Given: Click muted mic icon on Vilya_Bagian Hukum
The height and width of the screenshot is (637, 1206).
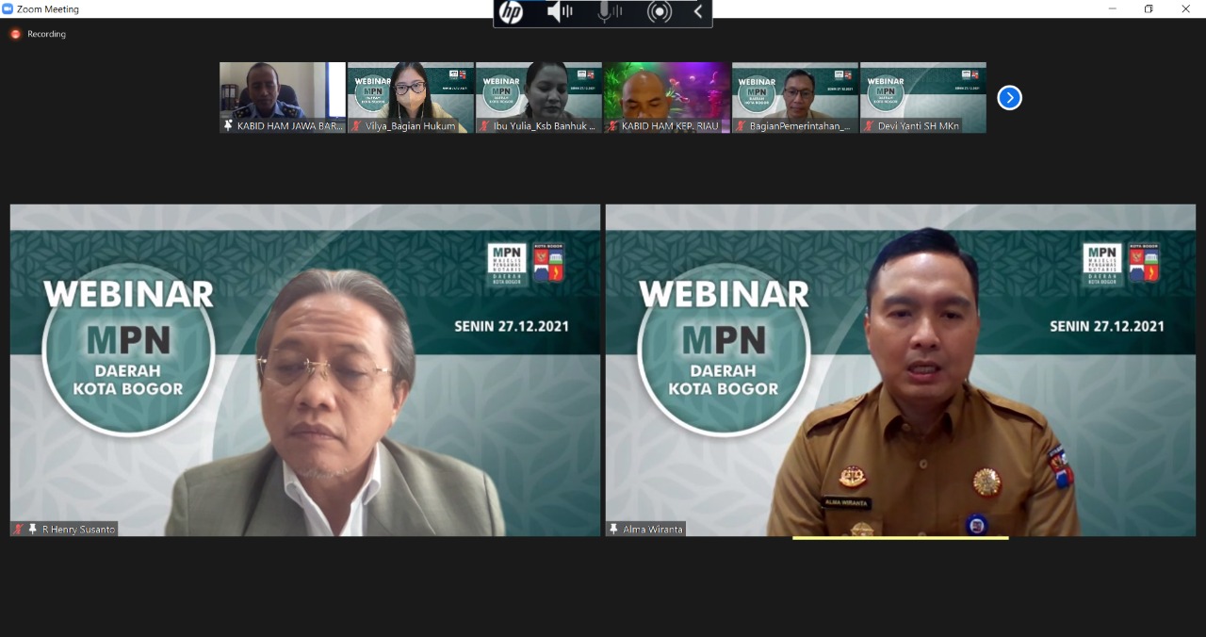Looking at the screenshot, I should click(356, 126).
